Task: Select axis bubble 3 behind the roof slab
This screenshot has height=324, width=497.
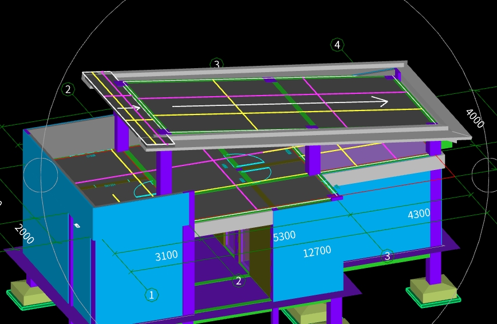Action: 217,64
